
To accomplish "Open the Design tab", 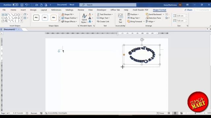I will point(33,10).
